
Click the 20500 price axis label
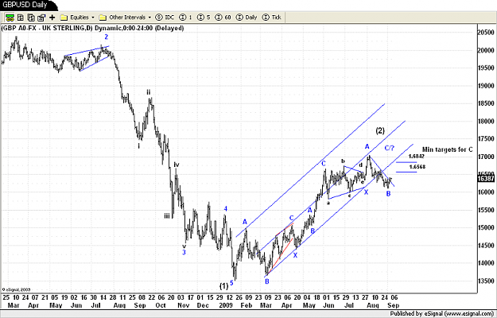(487, 33)
